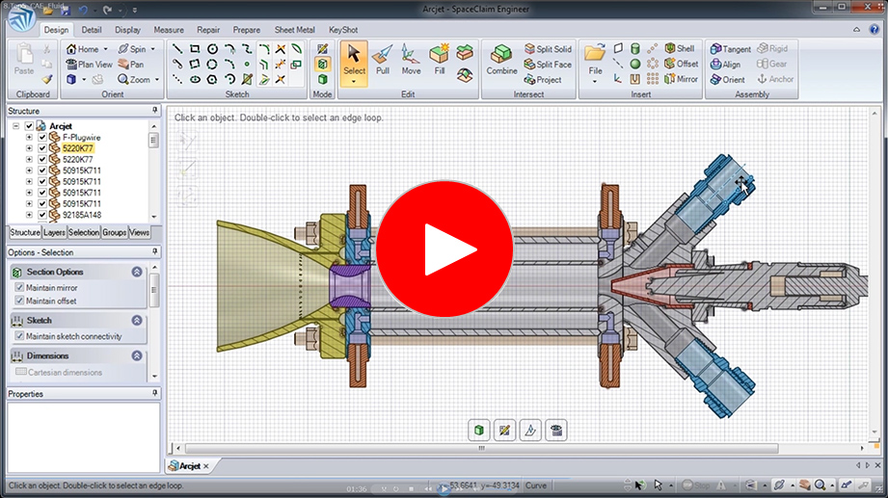The height and width of the screenshot is (498, 888).
Task: Activate the Zoom tool
Action: tap(134, 80)
